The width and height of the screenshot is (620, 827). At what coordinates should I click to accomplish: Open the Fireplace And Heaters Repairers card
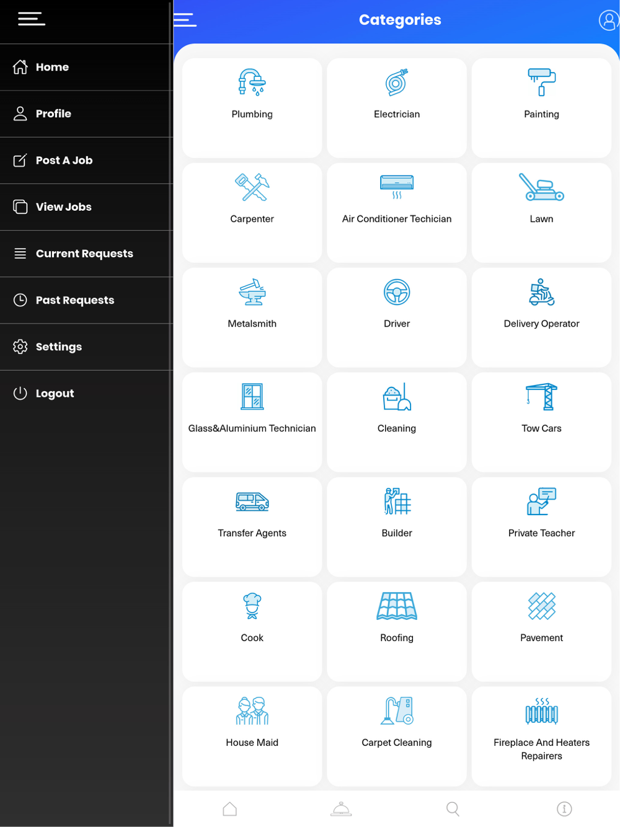pyautogui.click(x=541, y=736)
